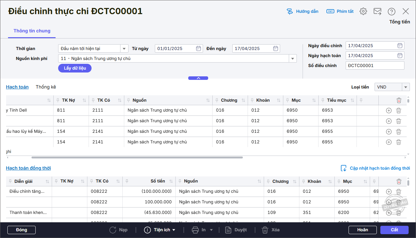The width and height of the screenshot is (416, 238).
Task: Open the Loại tiền VND dropdown
Action: click(x=406, y=87)
